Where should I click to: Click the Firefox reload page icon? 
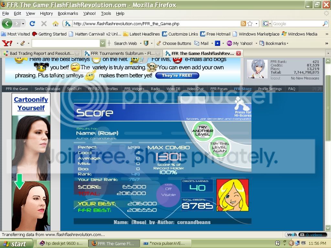32,24
